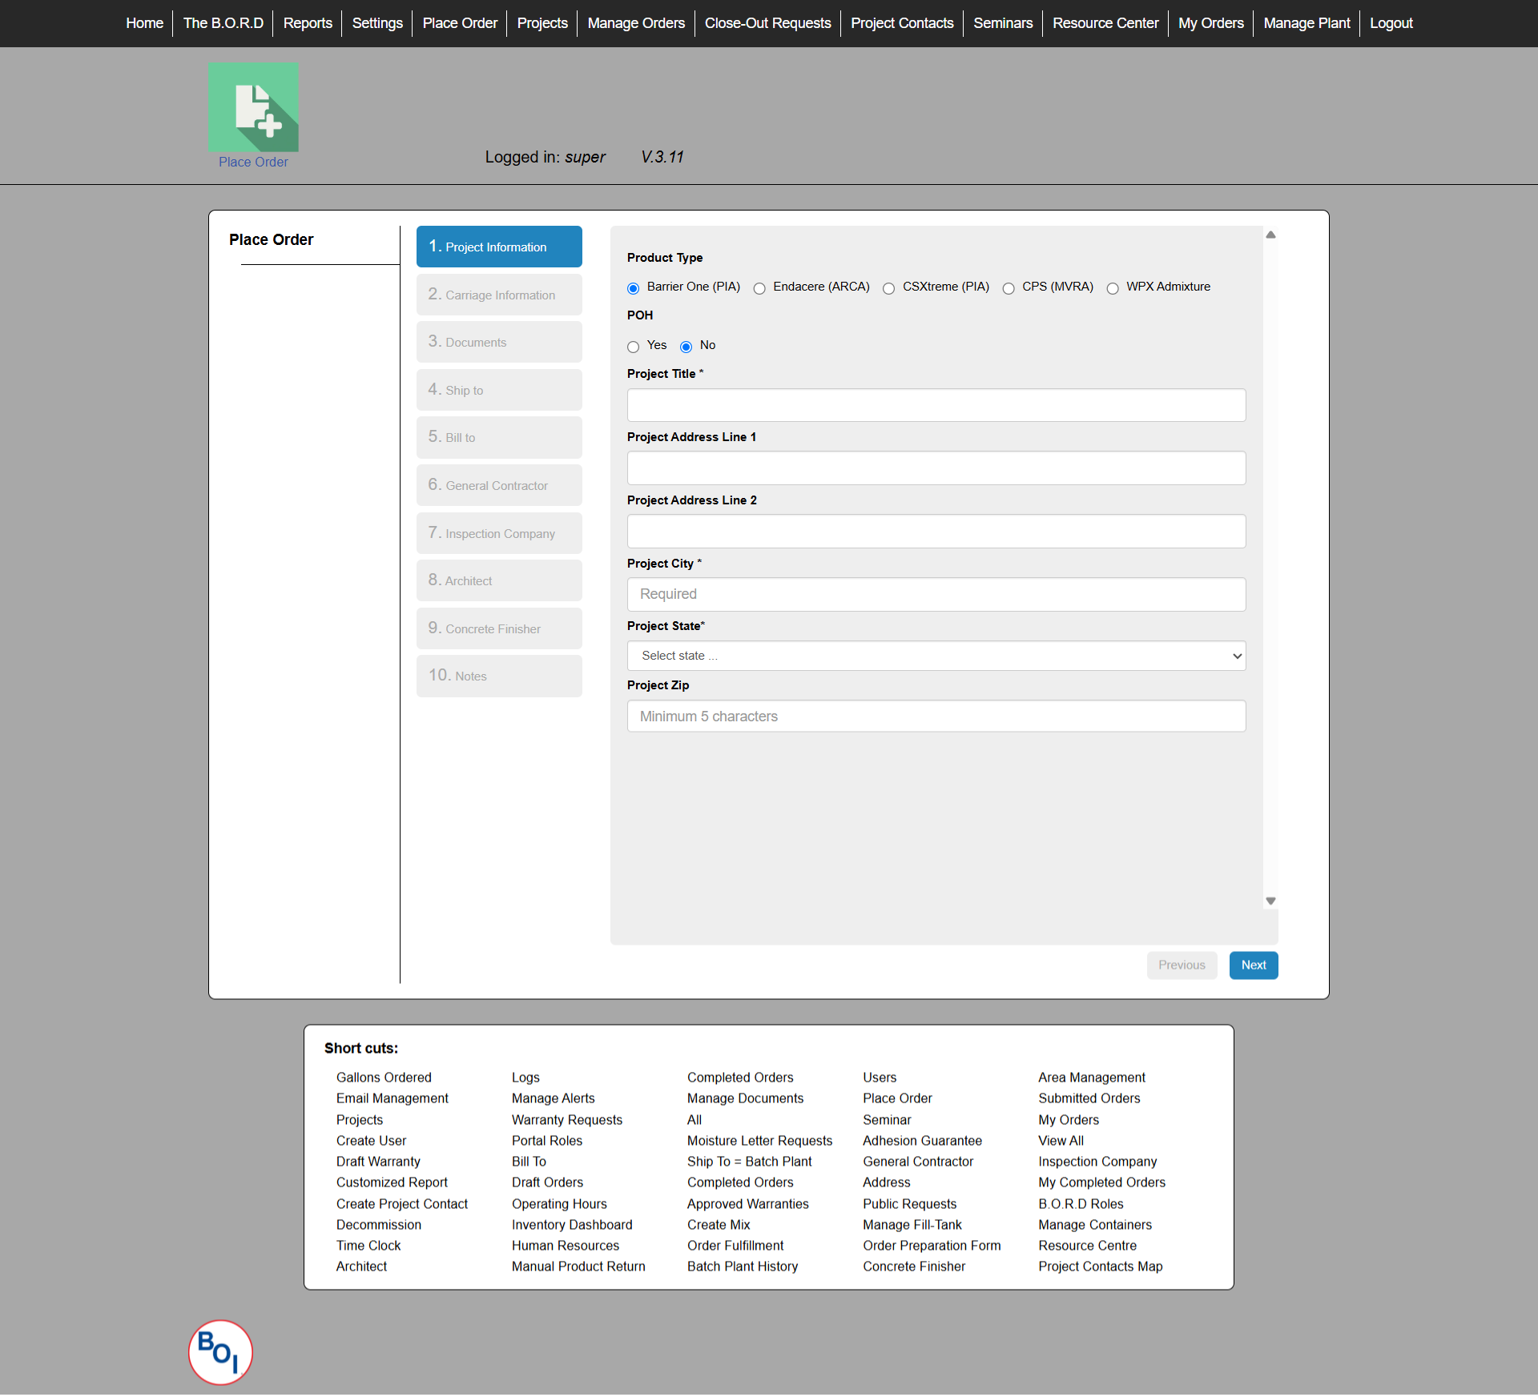1538x1397 pixels.
Task: Click scroll down arrow in form panel
Action: click(1270, 901)
